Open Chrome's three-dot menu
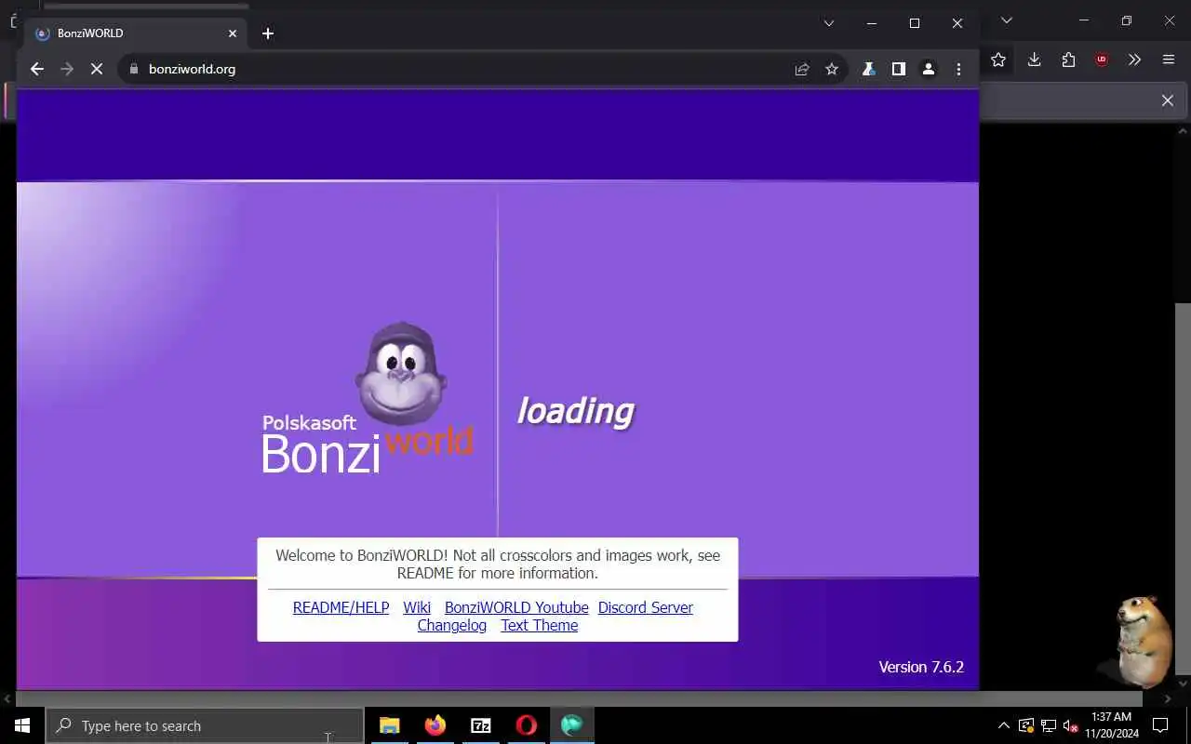 [958, 69]
